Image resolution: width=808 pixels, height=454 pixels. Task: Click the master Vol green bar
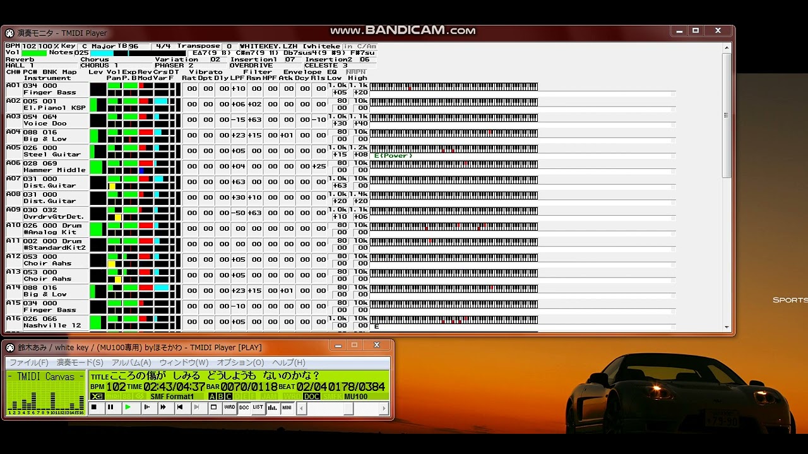tap(34, 53)
